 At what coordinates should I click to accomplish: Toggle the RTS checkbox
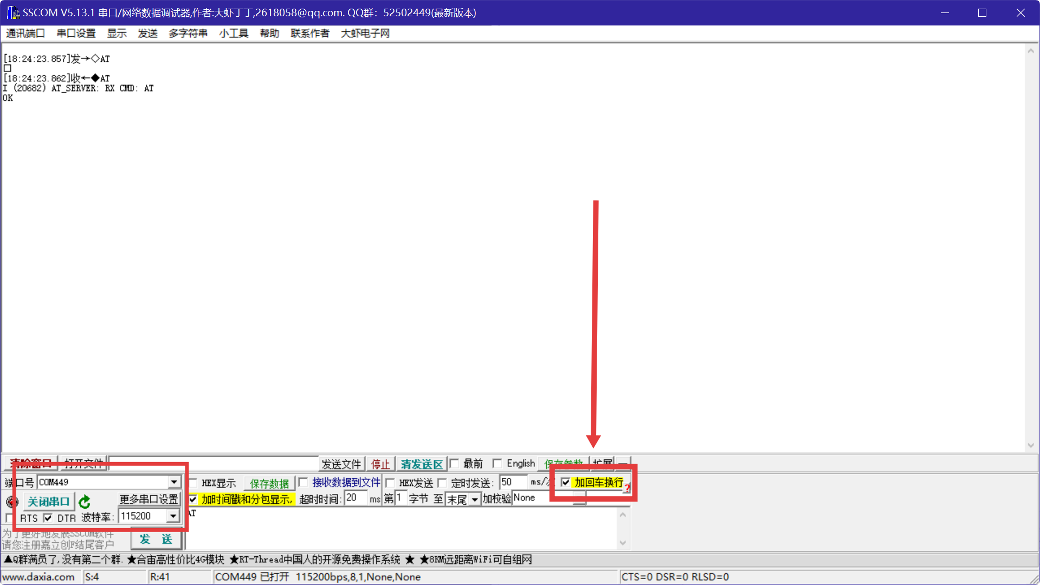pos(9,518)
